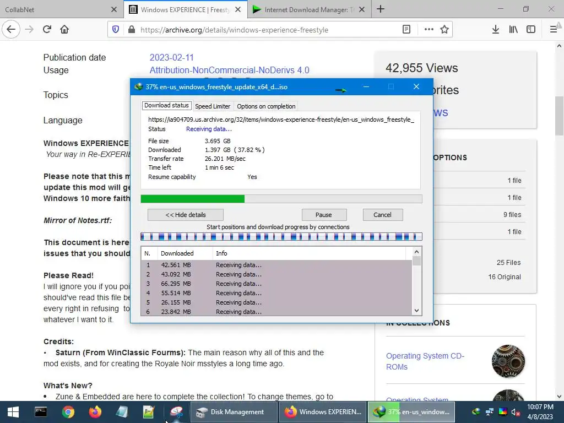Image resolution: width=564 pixels, height=423 pixels.
Task: Click the pinned Firefox taskbar icon
Action: click(x=95, y=412)
